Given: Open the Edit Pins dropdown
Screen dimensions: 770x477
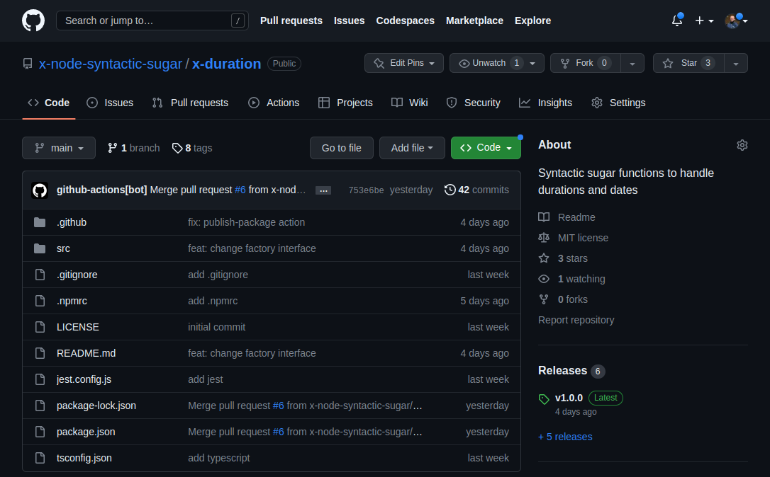Looking at the screenshot, I should pos(403,63).
